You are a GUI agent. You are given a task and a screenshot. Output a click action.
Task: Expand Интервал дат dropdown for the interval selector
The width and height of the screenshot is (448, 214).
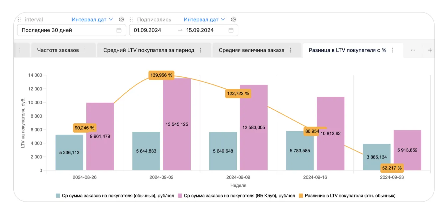[92, 20]
